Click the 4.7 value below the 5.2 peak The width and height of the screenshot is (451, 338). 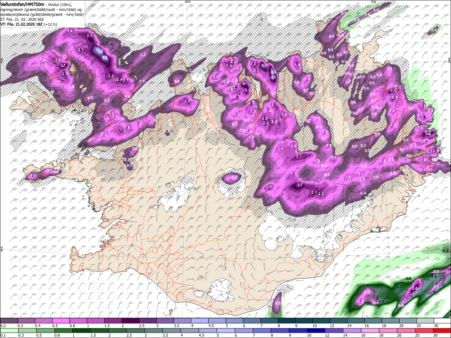(x=104, y=57)
